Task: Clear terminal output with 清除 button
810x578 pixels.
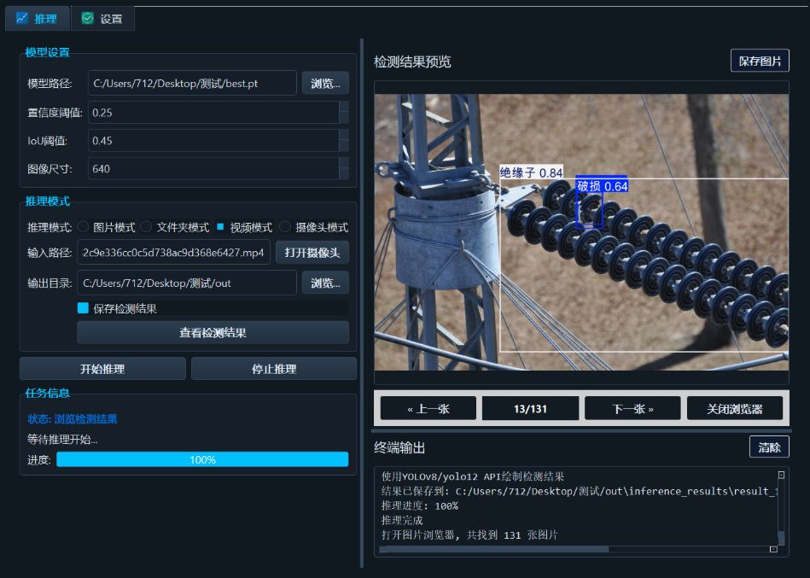Action: [769, 447]
